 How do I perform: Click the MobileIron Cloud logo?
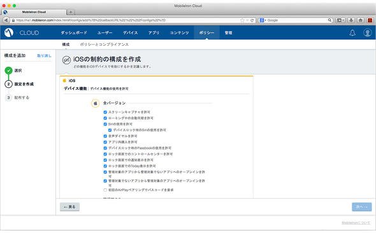(9, 32)
